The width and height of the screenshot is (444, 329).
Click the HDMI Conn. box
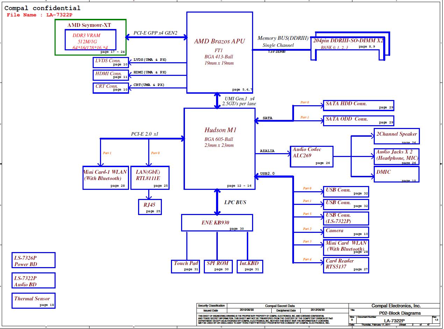(111, 75)
